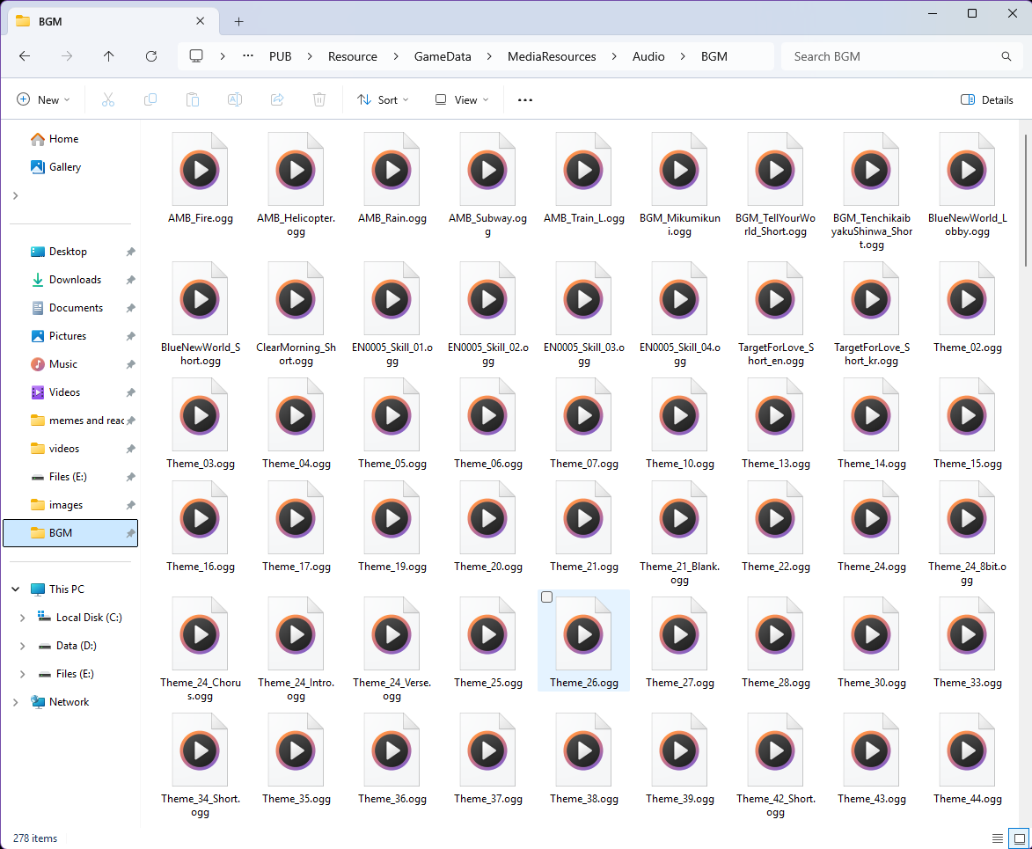Refresh the BGM folder view
The height and width of the screenshot is (849, 1032).
(x=151, y=56)
